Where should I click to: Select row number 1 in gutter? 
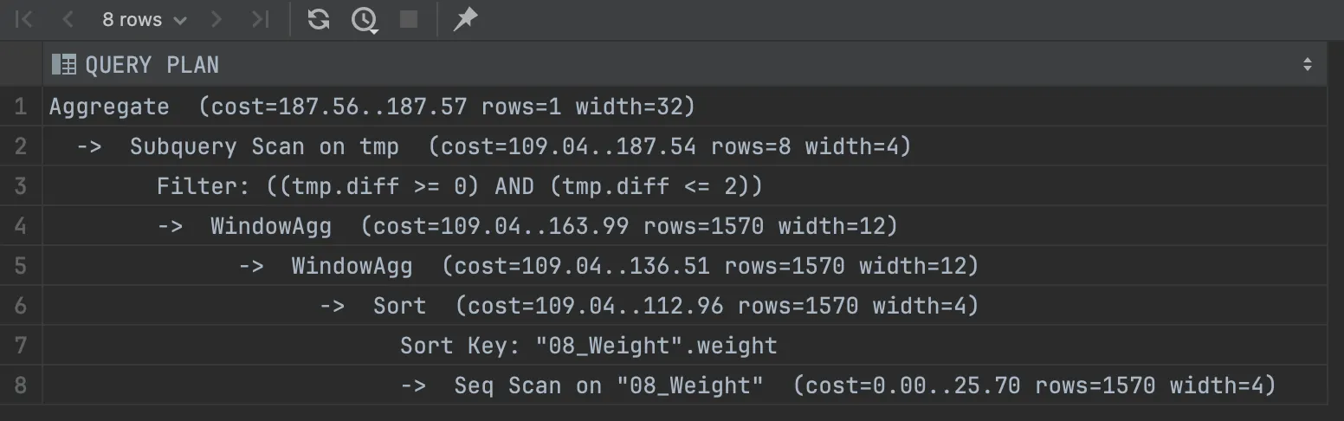coord(21,107)
